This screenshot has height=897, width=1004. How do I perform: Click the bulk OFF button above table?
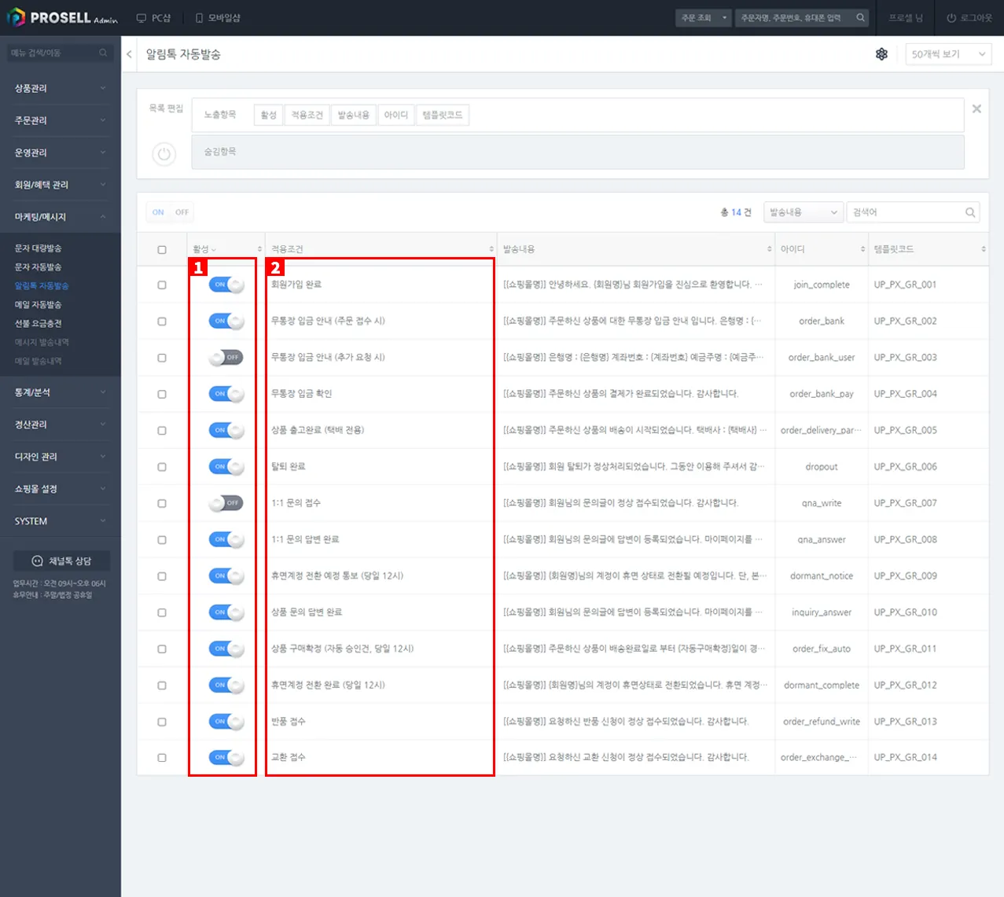click(x=182, y=212)
